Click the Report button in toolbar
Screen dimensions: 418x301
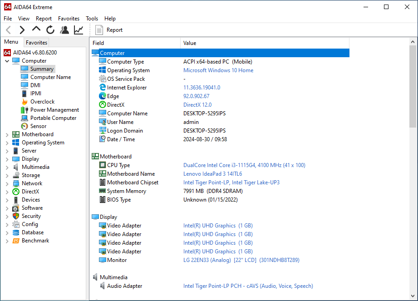pos(109,30)
